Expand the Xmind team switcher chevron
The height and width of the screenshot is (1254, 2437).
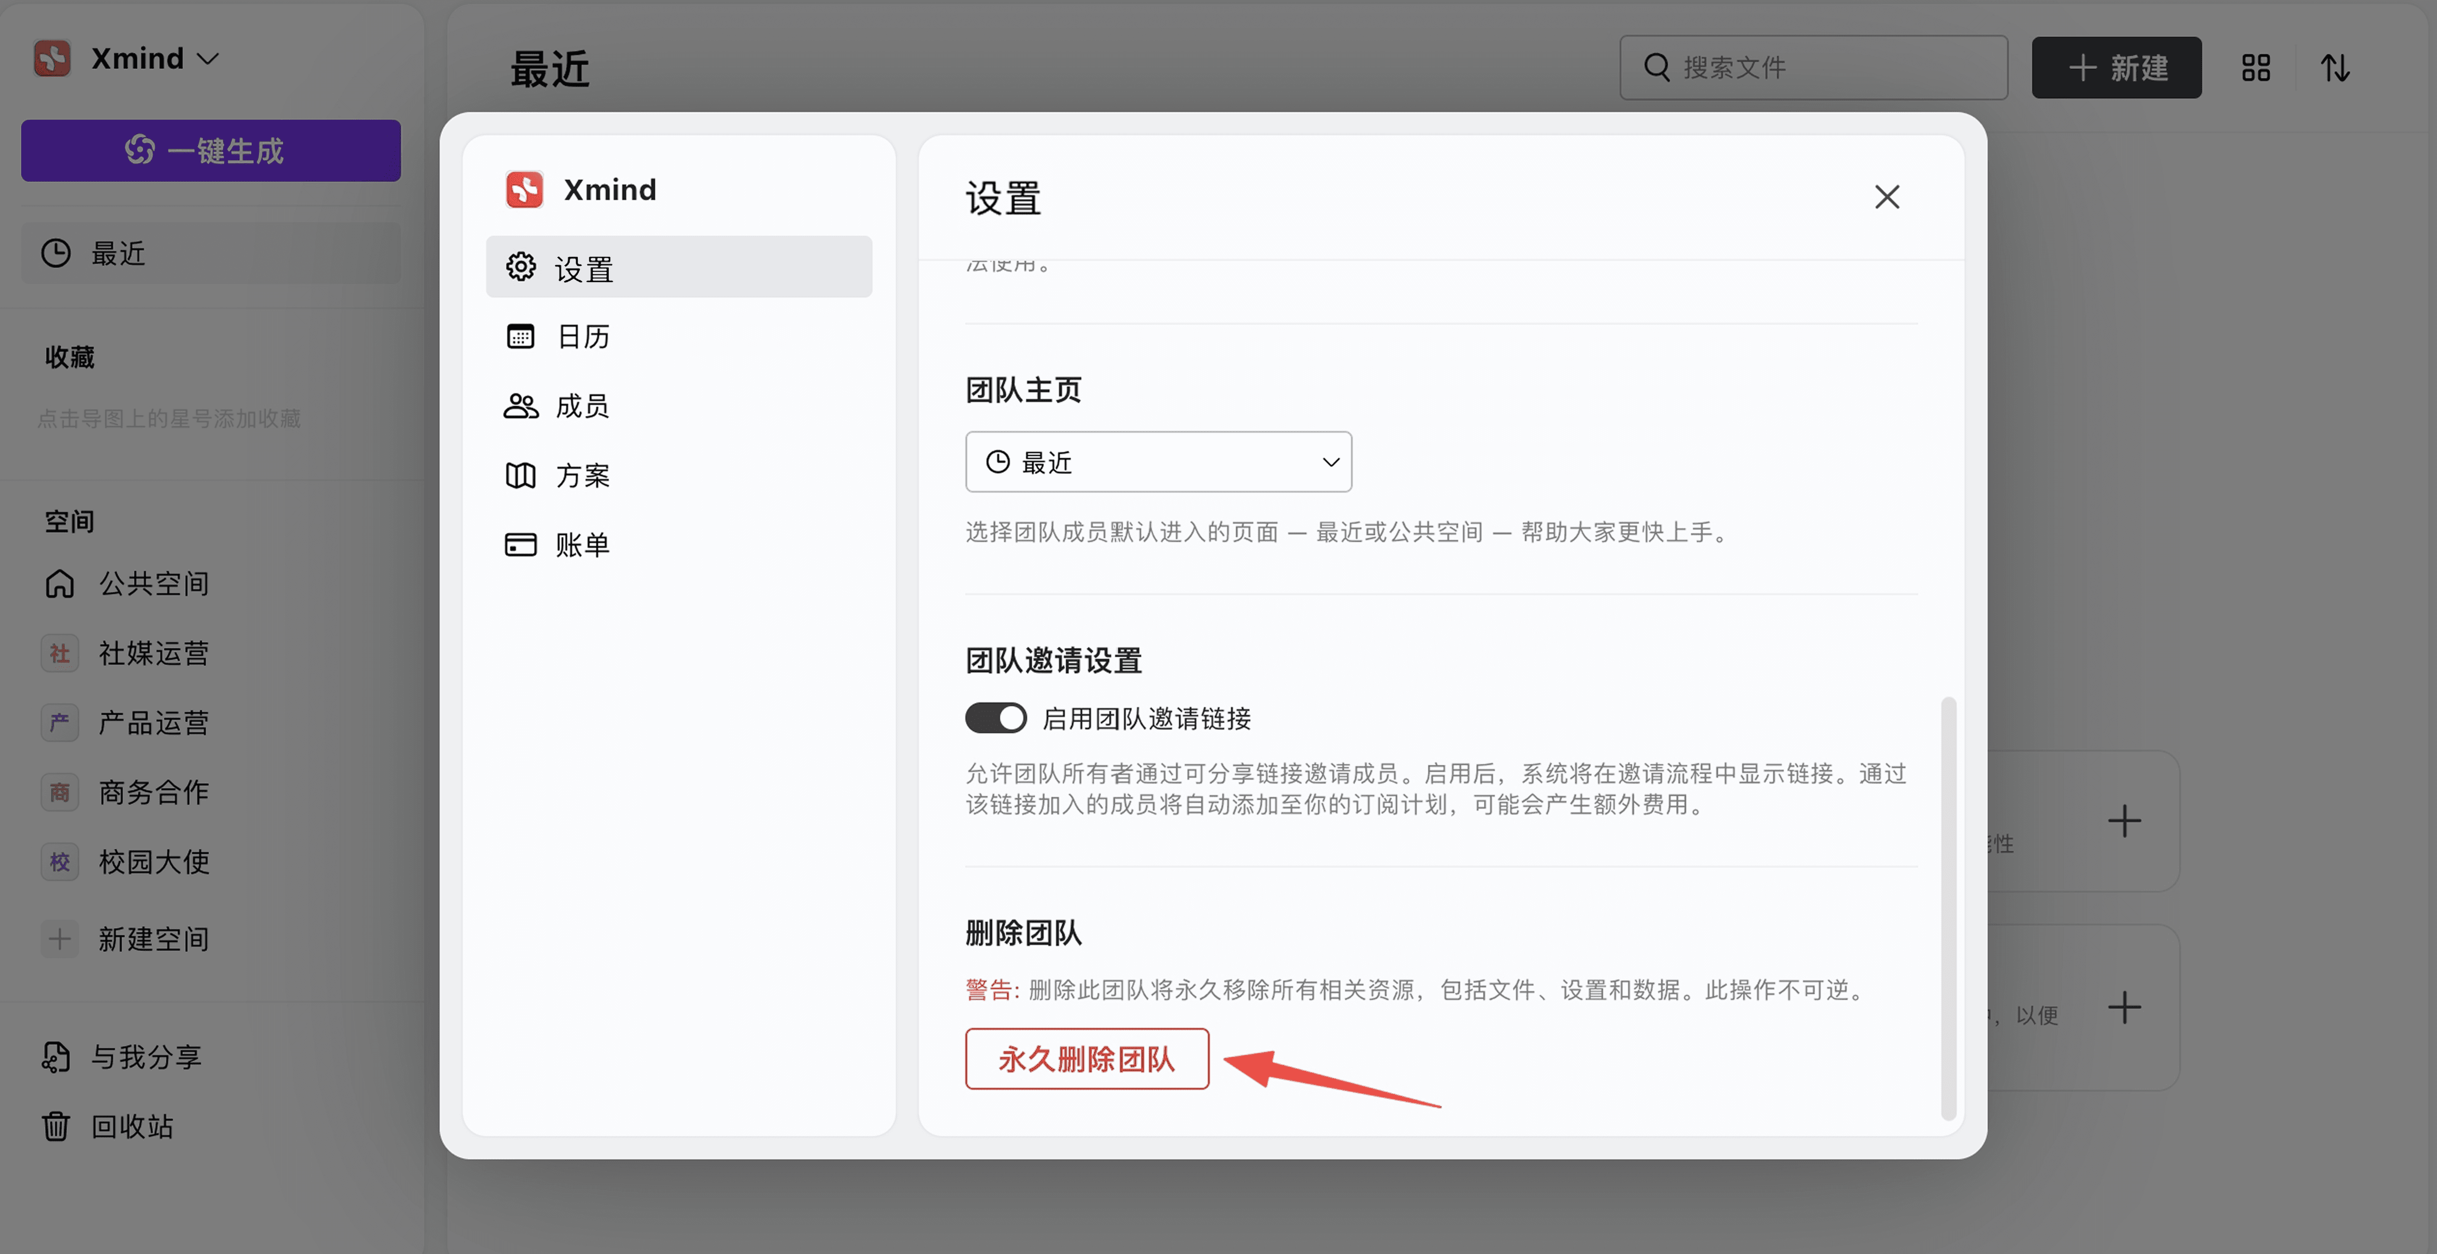(208, 58)
